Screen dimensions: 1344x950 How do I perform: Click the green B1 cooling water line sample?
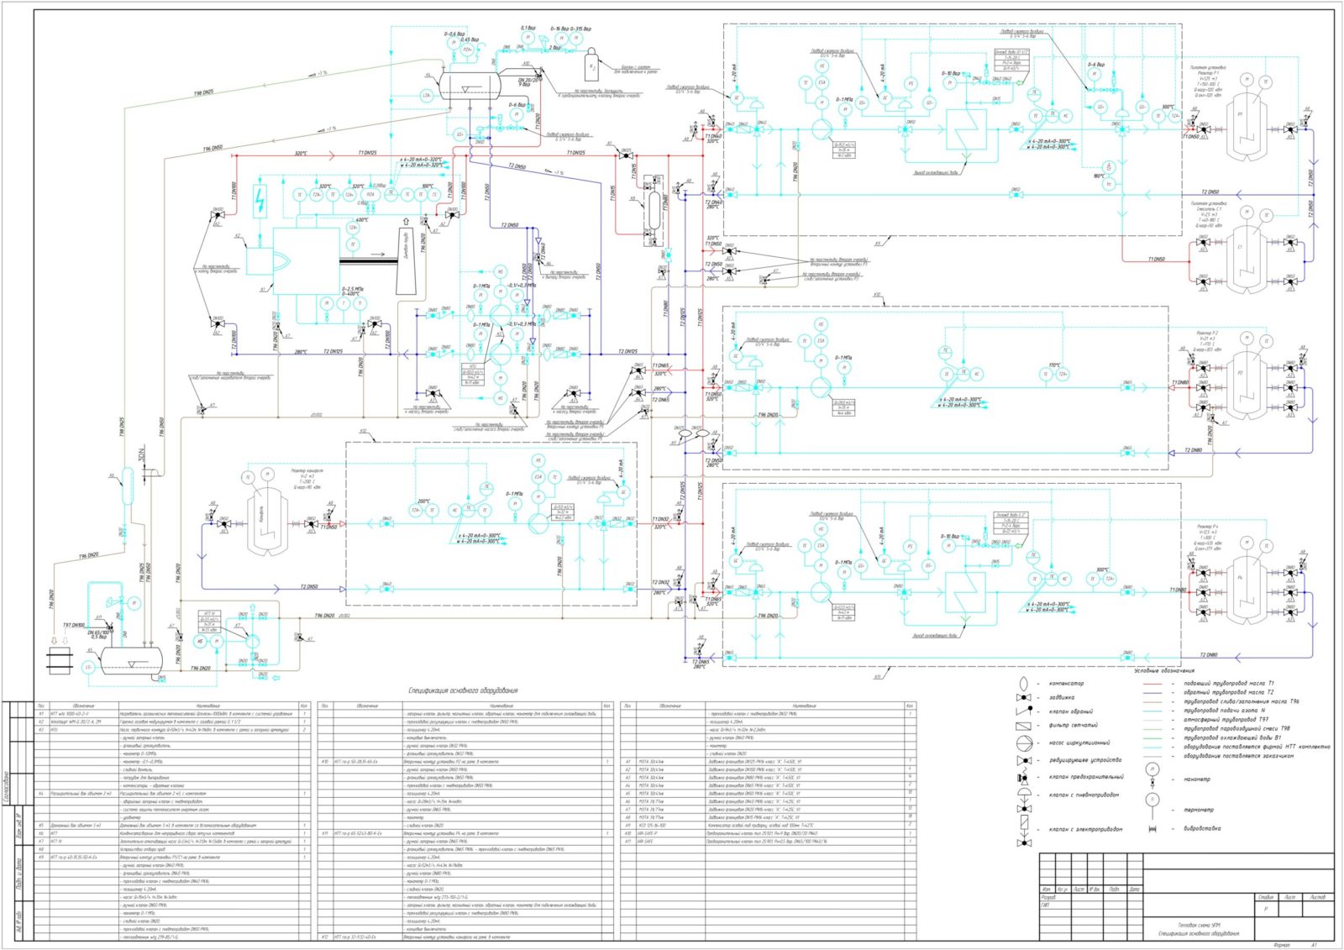1152,738
